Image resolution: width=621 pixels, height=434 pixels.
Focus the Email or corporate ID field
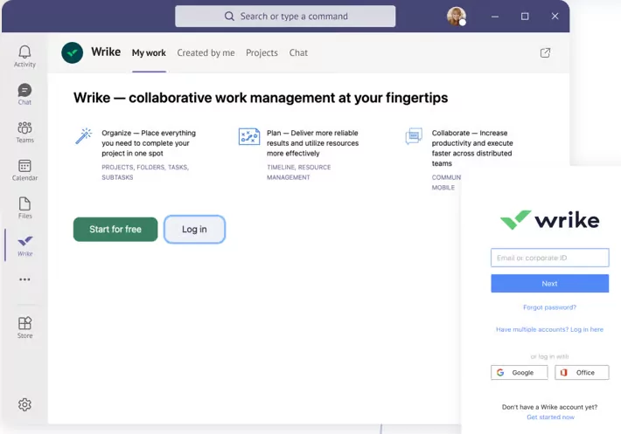pyautogui.click(x=549, y=258)
